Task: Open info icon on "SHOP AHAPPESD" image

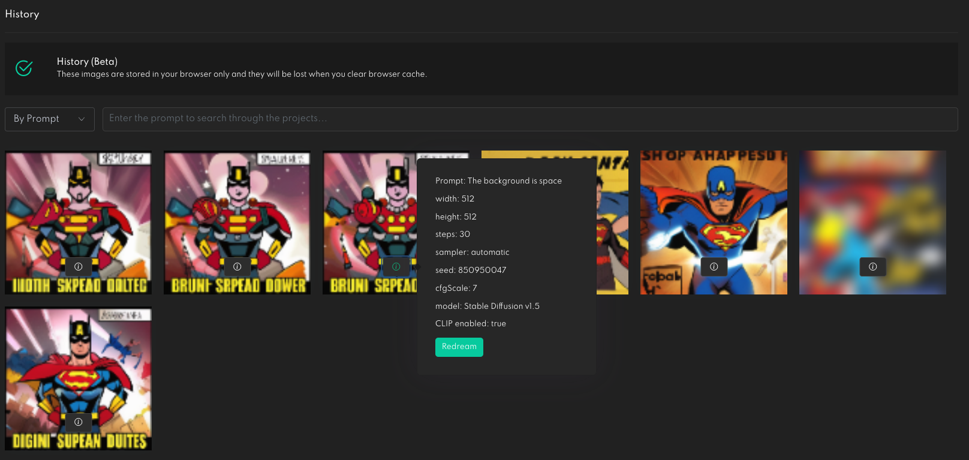Action: click(714, 266)
